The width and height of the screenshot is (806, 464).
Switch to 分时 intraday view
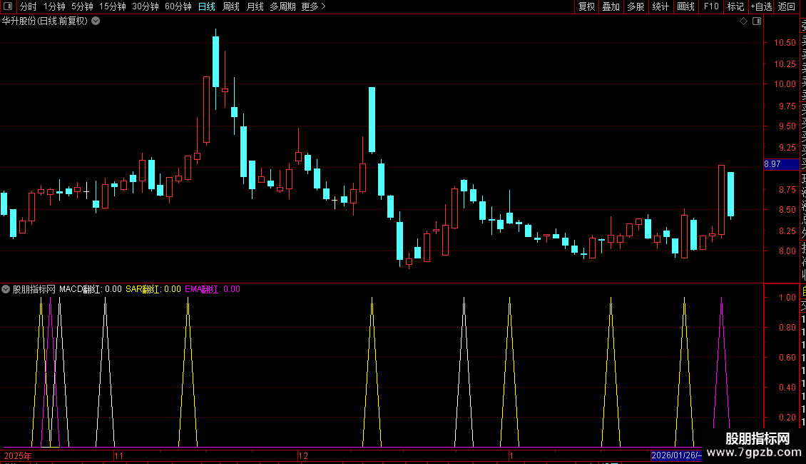click(29, 6)
